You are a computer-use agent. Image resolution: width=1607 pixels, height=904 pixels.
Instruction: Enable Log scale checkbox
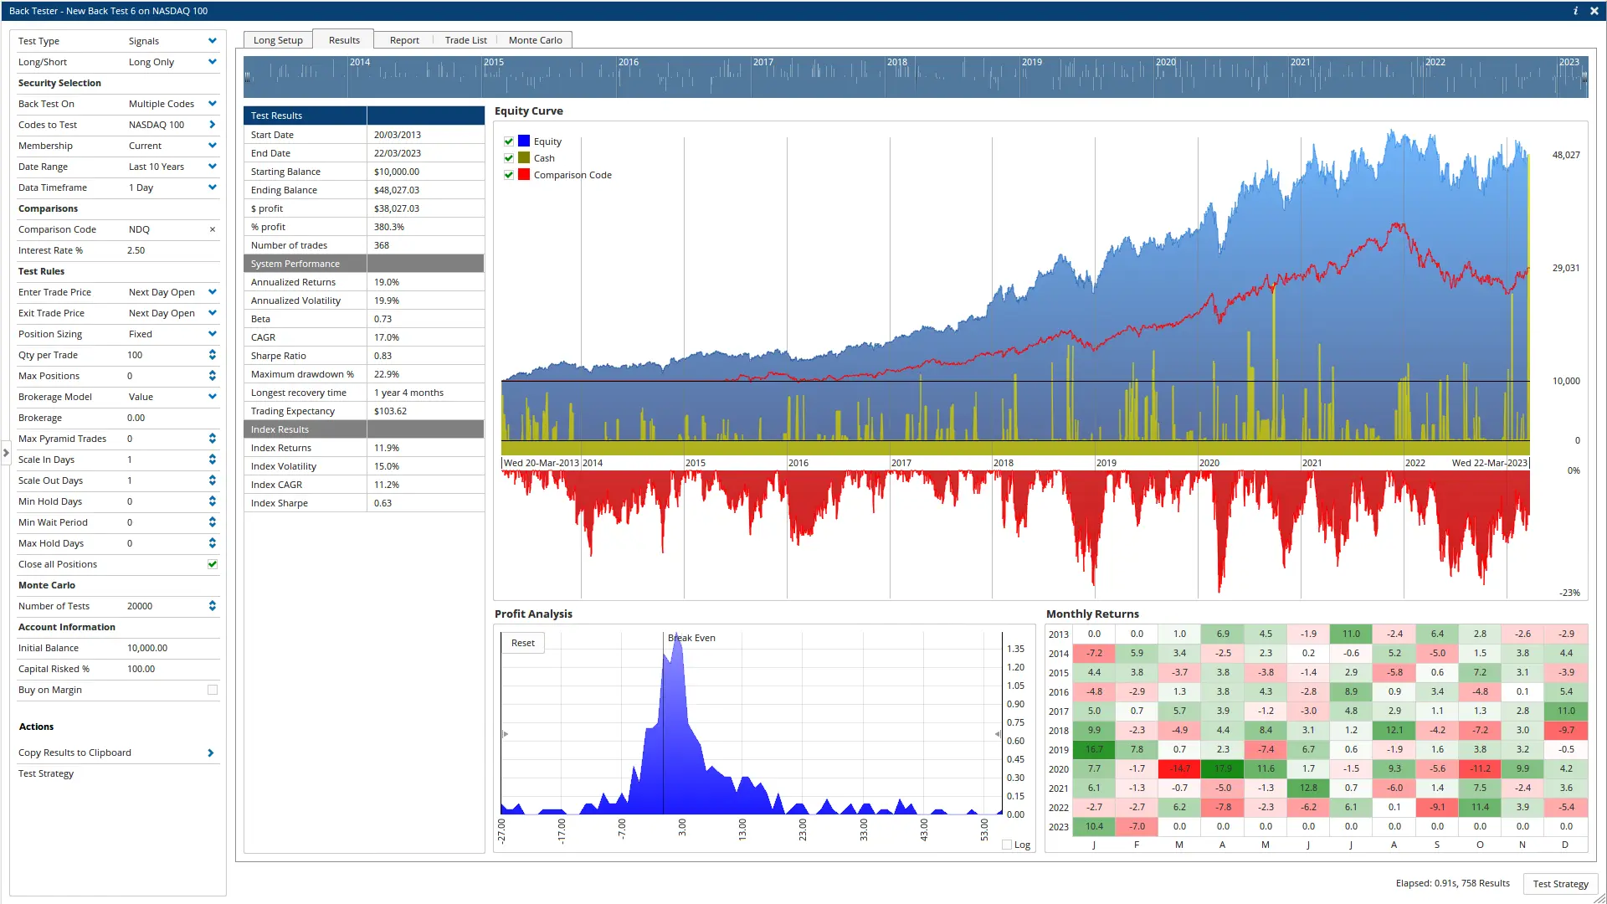tap(1007, 845)
